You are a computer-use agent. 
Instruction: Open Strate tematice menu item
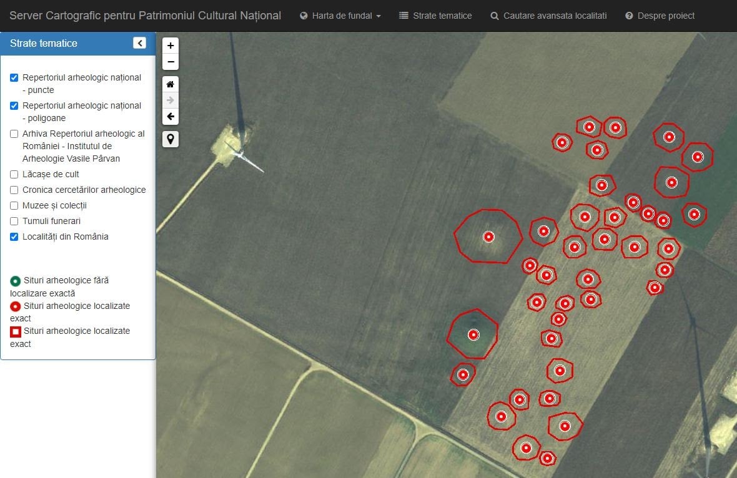435,16
